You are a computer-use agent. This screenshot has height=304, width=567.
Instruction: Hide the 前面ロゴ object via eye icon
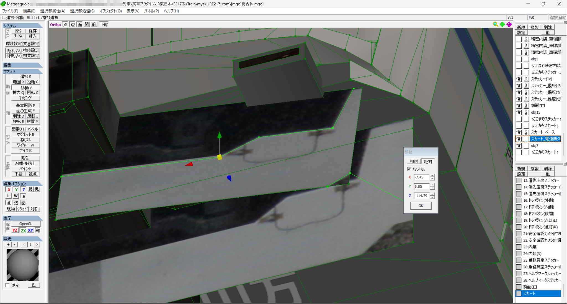(x=519, y=106)
